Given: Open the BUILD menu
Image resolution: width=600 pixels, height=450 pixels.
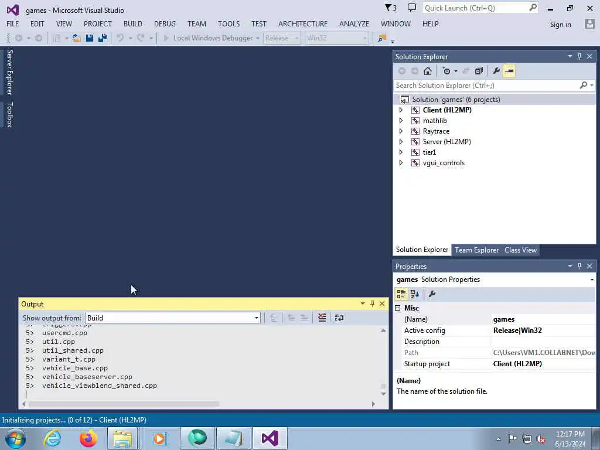Looking at the screenshot, I should tap(133, 23).
